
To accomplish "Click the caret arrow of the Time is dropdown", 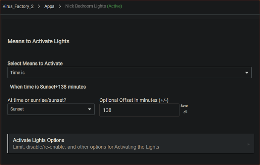I will click(x=247, y=72).
